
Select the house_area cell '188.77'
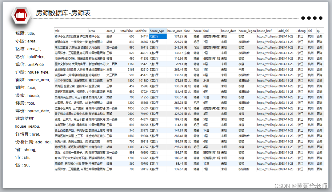(179, 108)
